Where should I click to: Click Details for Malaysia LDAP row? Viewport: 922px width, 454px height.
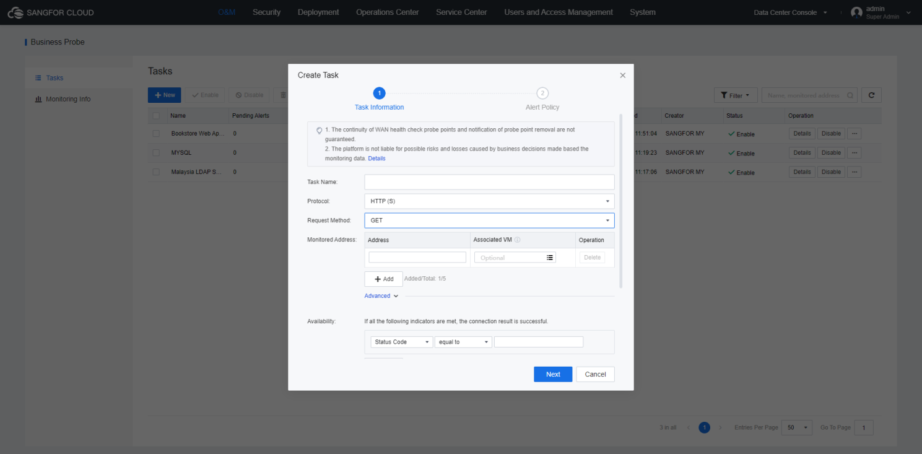(802, 172)
